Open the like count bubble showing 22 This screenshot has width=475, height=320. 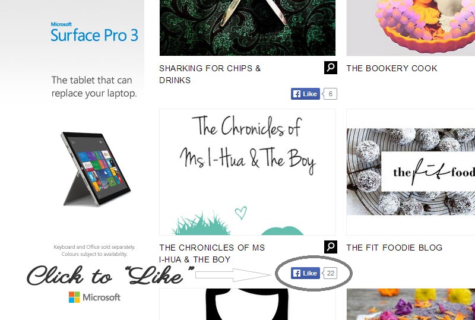point(330,273)
